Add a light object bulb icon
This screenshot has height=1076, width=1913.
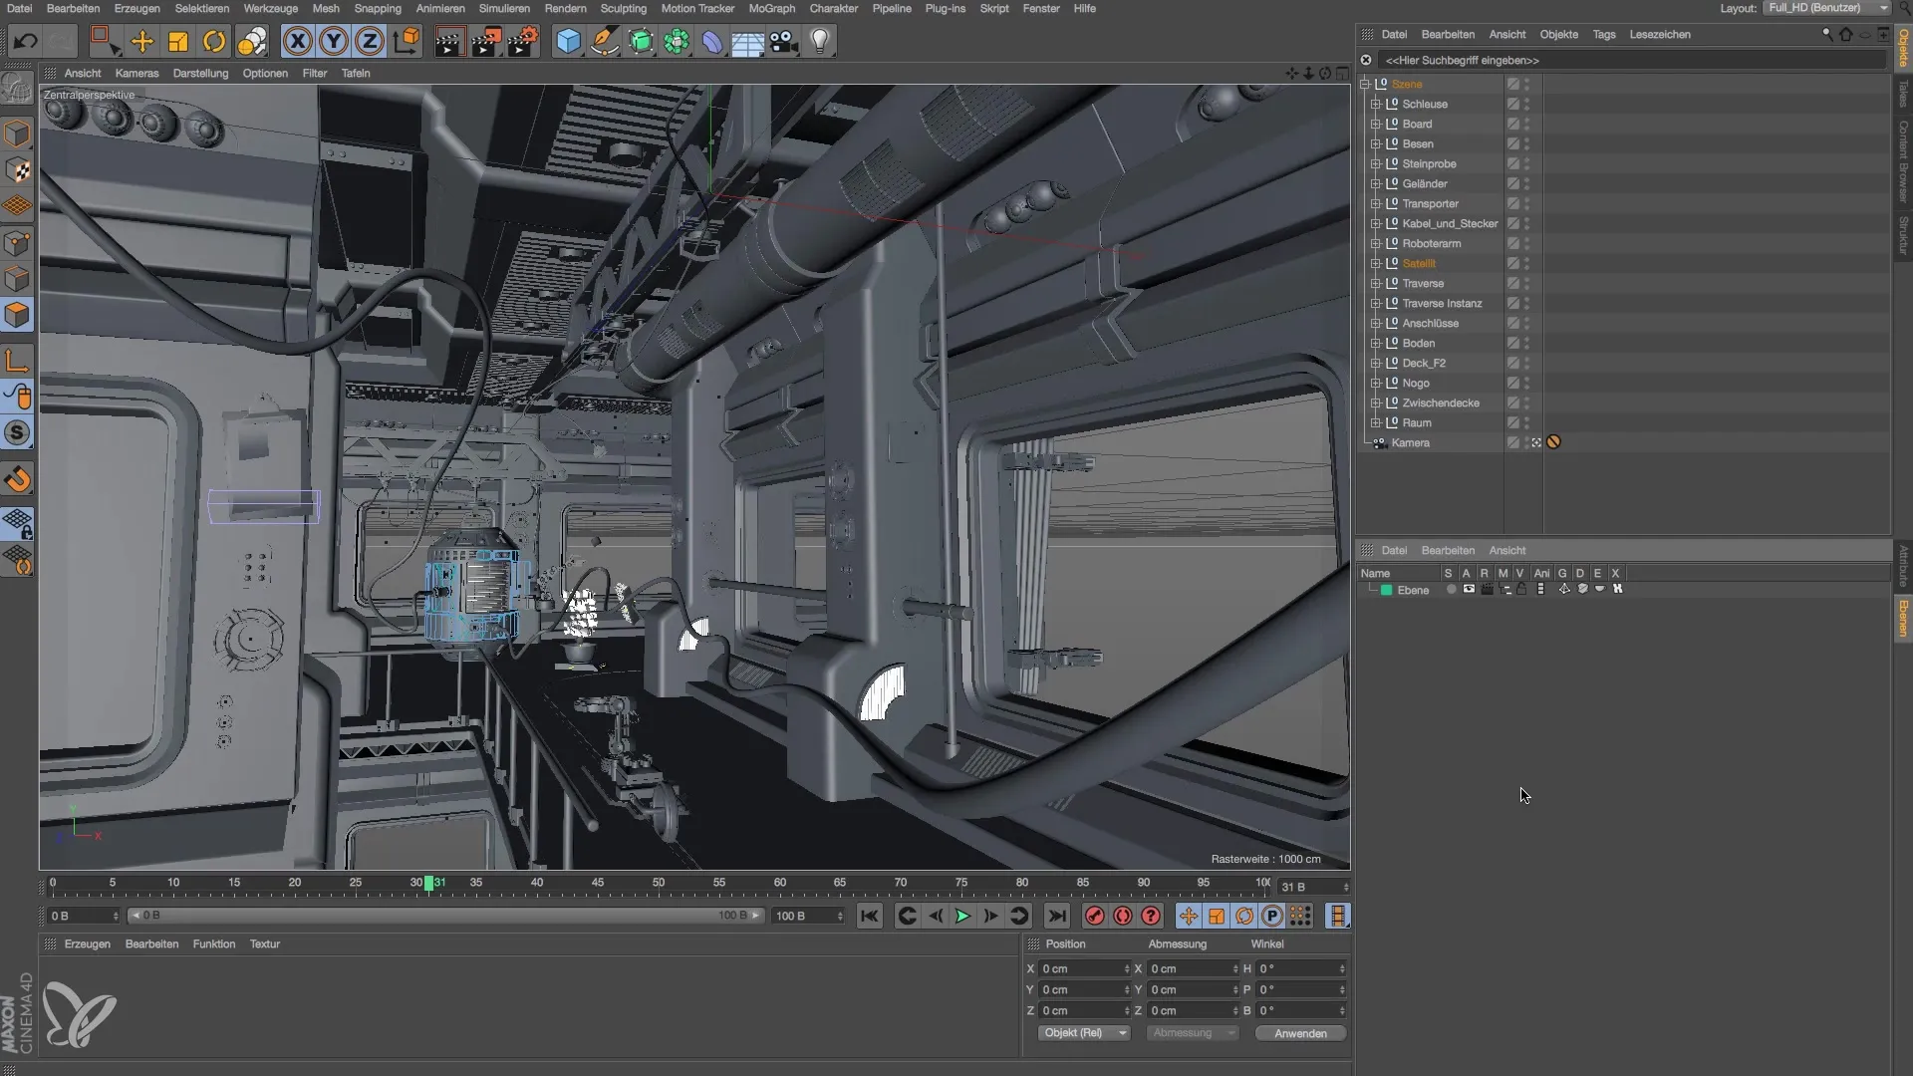coord(820,41)
